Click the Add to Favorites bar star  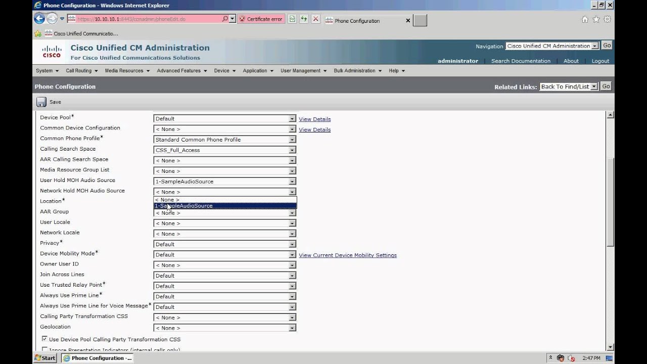point(38,34)
